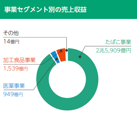The width and height of the screenshot is (137, 119).
Task: Select the 加工食品事業 label
Action: (x=19, y=60)
